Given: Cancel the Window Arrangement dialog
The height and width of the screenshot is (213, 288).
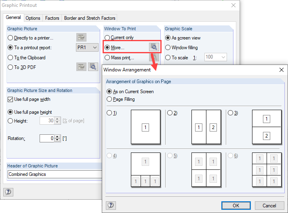Looking at the screenshot, I should 269,206.
